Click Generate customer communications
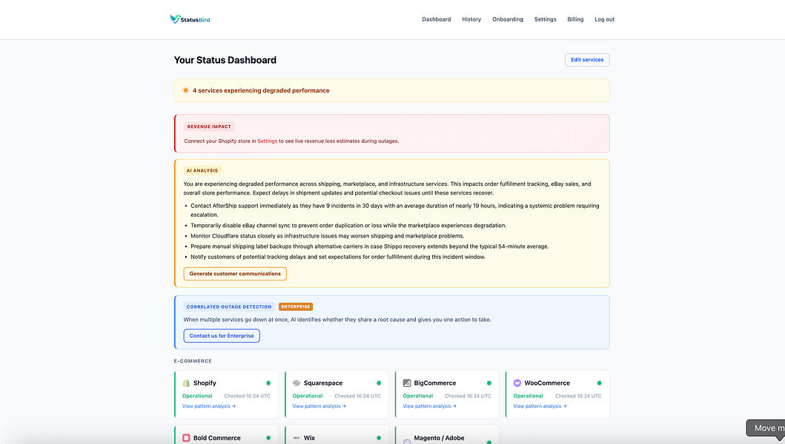 tap(235, 274)
